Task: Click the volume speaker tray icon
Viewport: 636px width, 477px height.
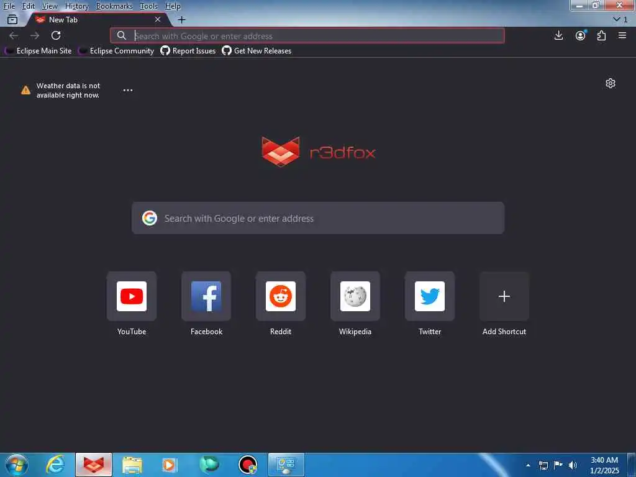Action: tap(573, 465)
